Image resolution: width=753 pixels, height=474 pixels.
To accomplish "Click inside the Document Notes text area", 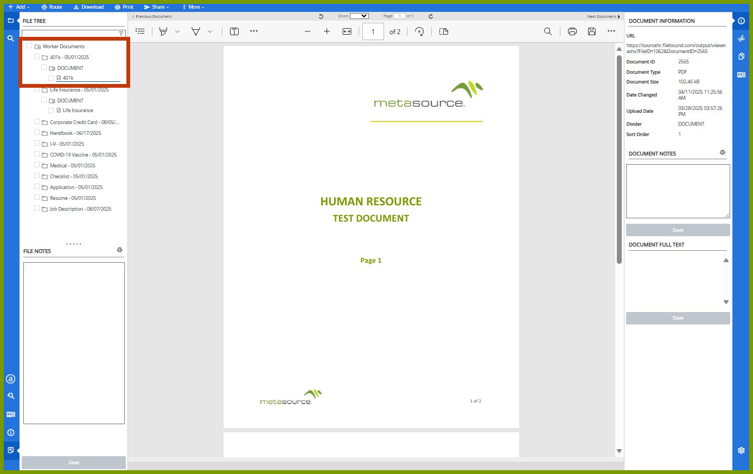I will 678,191.
